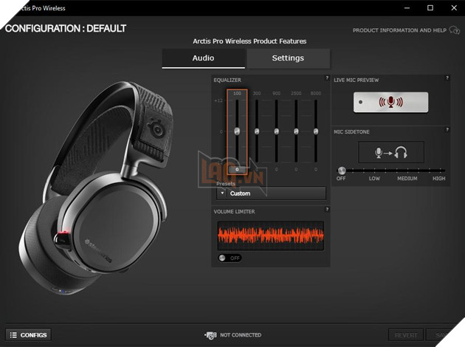Viewport: 465px width, 347px height.
Task: Close the Arctis Pro Wireless window
Action: point(454,8)
